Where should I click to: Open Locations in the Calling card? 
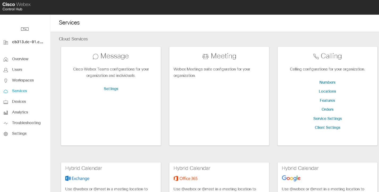(x=327, y=91)
